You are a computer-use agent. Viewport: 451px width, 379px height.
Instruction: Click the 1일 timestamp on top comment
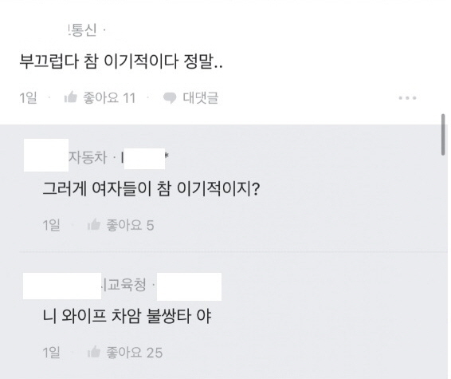point(28,98)
